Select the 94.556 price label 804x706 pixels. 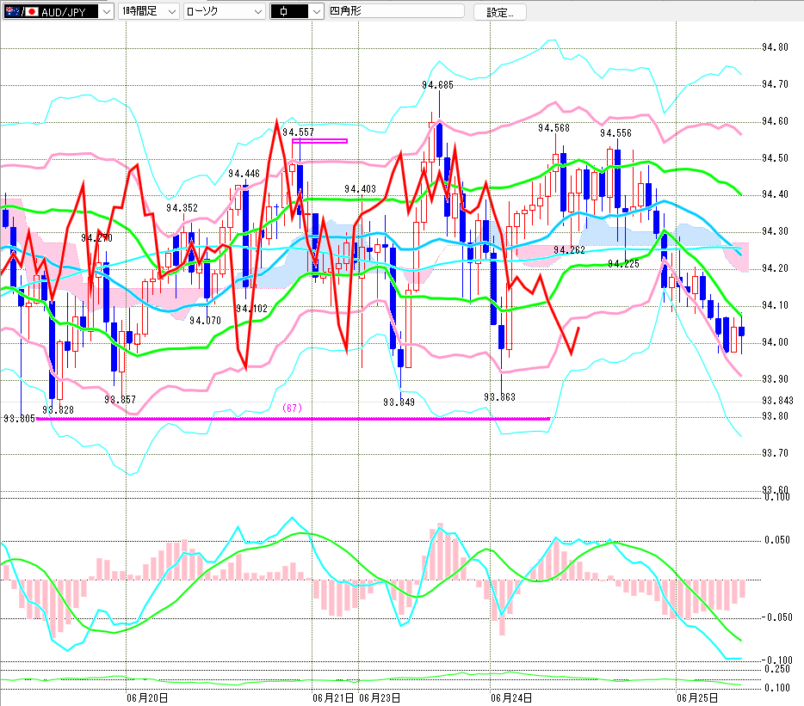coord(615,133)
